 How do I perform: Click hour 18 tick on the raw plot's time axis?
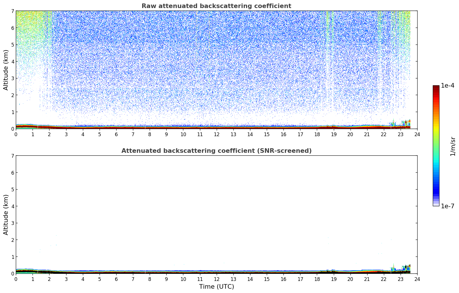[x=317, y=134]
